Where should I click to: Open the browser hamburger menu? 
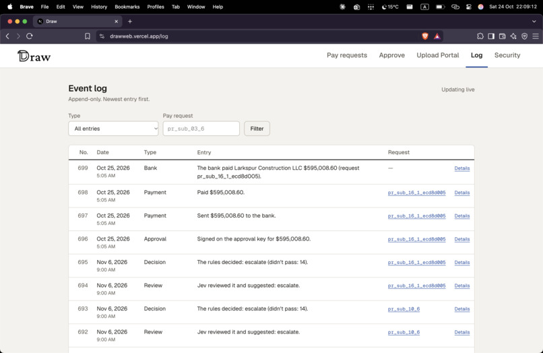(536, 36)
